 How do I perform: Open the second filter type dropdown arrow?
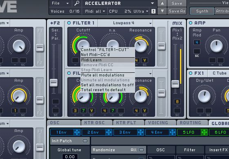pyautogui.click(x=150, y=74)
